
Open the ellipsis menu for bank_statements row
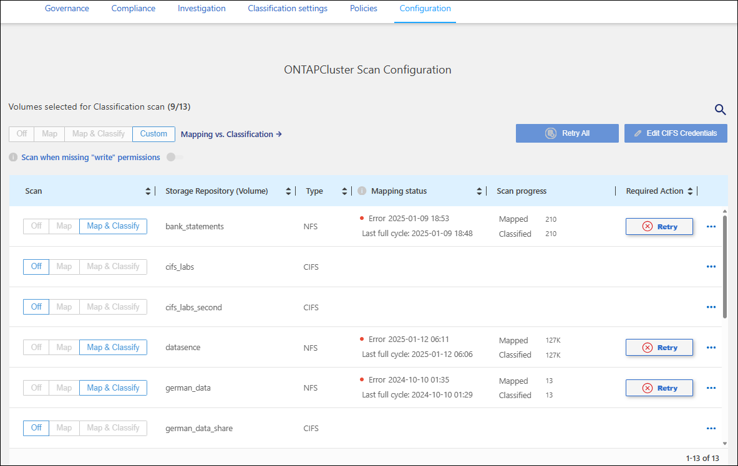point(711,226)
